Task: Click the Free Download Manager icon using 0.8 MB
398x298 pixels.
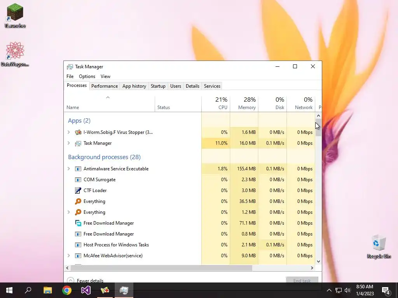Action: click(x=78, y=234)
